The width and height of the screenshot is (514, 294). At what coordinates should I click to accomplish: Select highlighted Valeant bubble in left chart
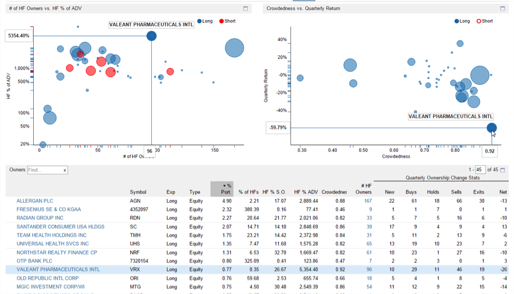tap(151, 36)
